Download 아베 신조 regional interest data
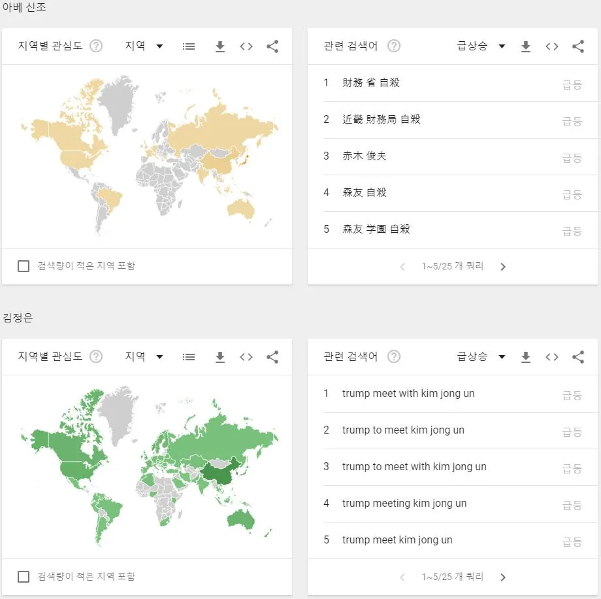This screenshot has height=599, width=601. click(220, 46)
